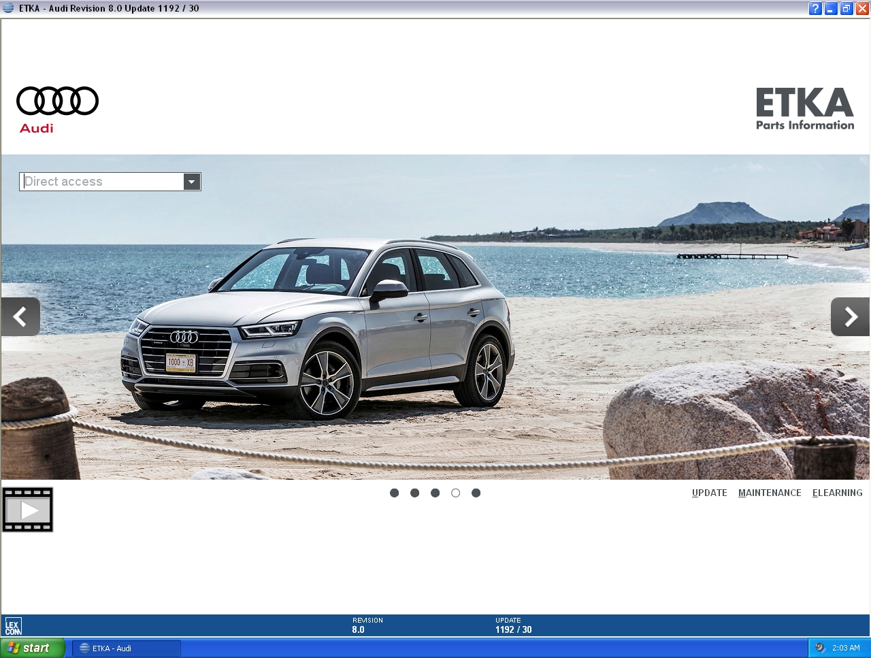This screenshot has height=658, width=871.
Task: Open the help question mark button
Action: point(815,9)
